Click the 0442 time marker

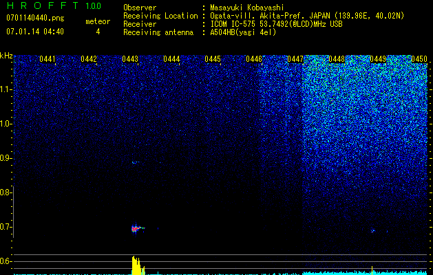click(89, 59)
